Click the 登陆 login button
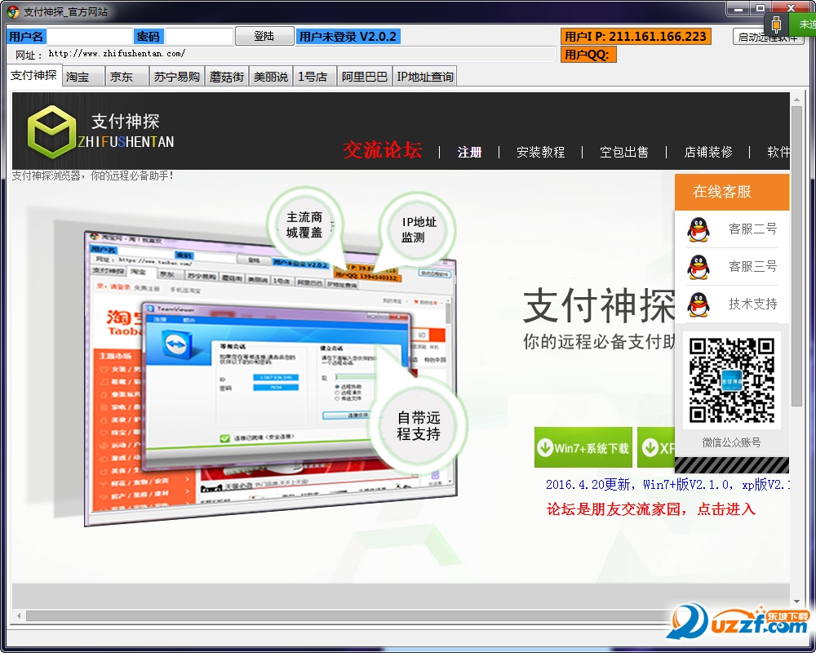 coord(264,36)
